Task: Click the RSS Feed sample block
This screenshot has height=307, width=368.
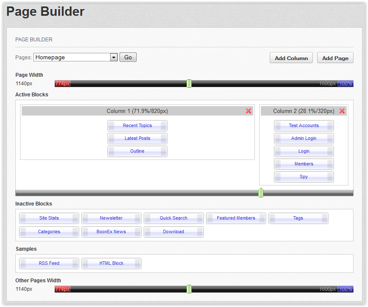Action: [49, 264]
